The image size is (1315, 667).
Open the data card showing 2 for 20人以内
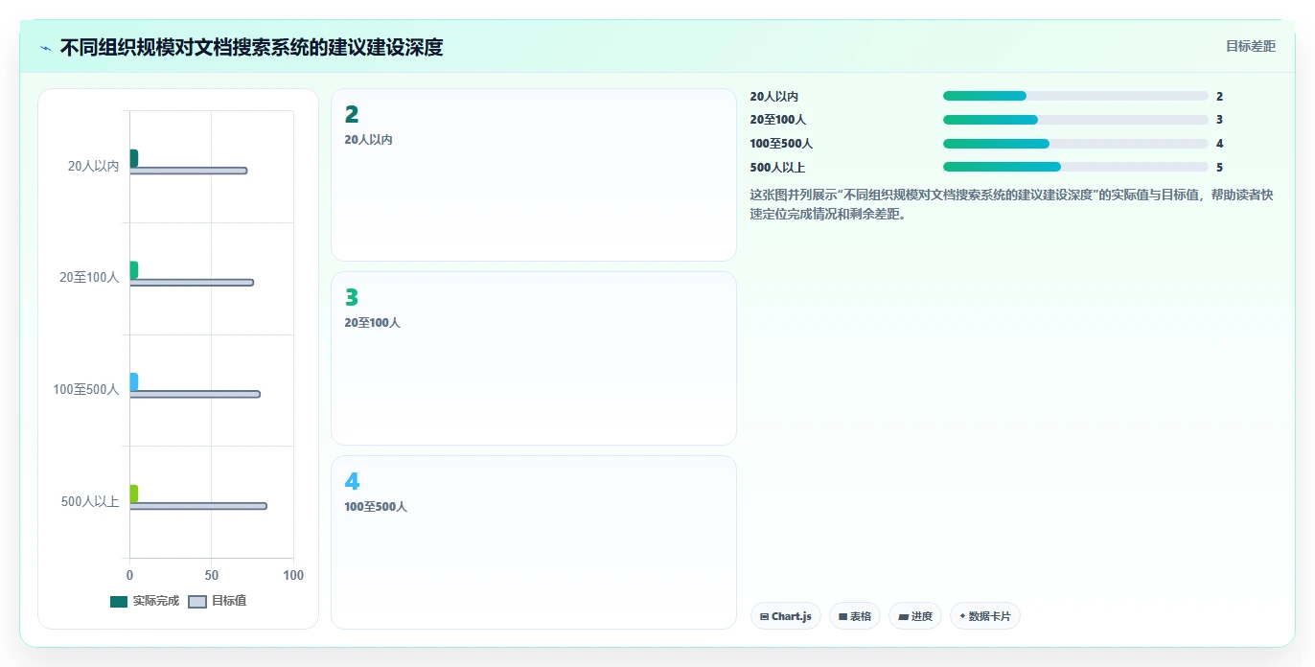pyautogui.click(x=534, y=175)
